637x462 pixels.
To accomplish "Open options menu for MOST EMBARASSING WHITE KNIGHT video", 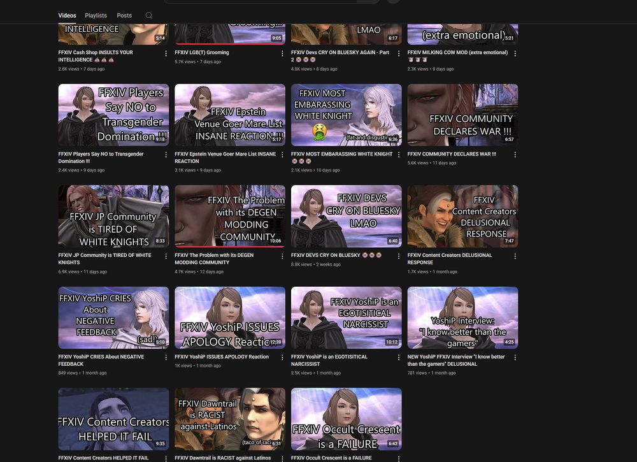I will [x=399, y=155].
